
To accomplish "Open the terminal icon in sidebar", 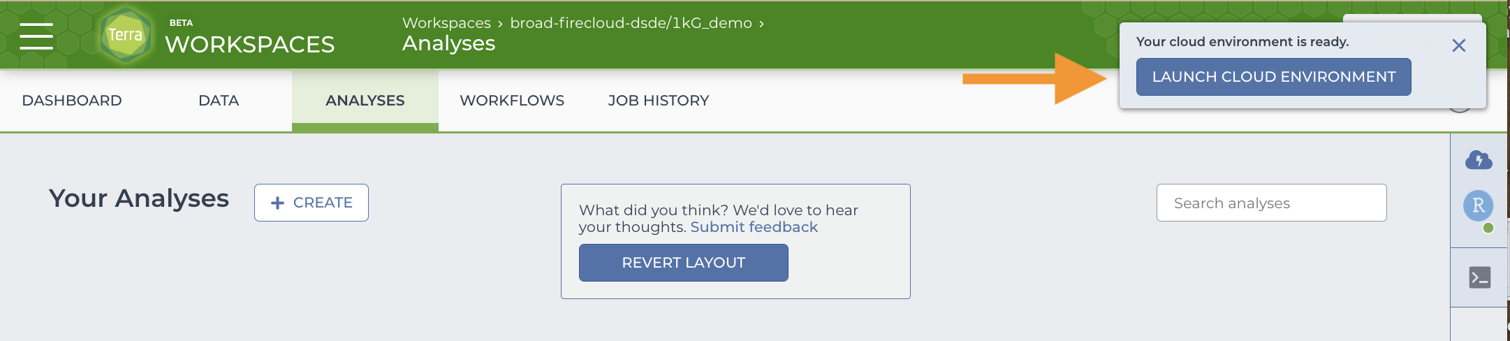I will point(1479,277).
